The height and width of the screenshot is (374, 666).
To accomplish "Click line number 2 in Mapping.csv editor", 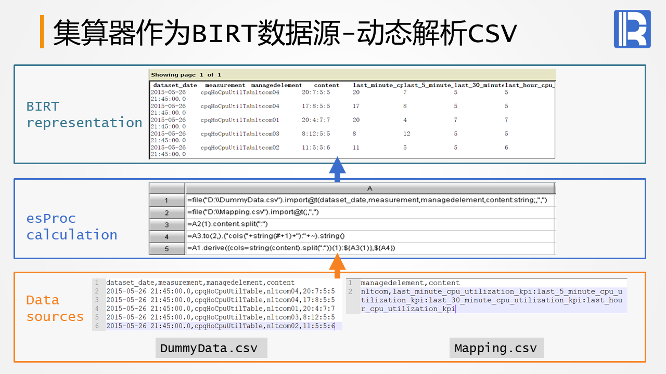I will coord(351,292).
